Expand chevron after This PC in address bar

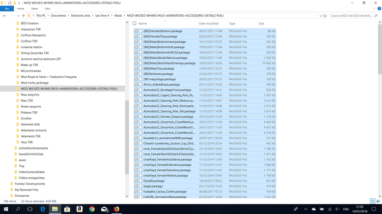click(x=48, y=16)
